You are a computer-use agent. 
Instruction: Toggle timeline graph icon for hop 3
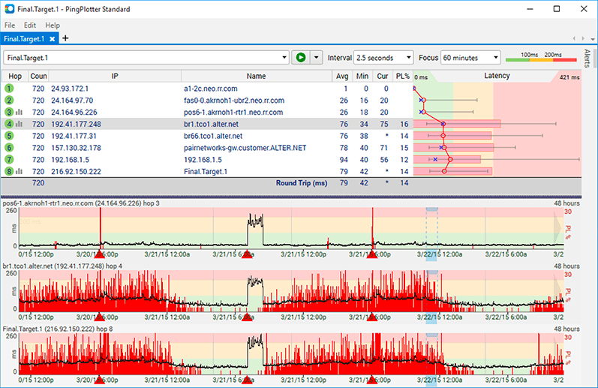point(19,112)
